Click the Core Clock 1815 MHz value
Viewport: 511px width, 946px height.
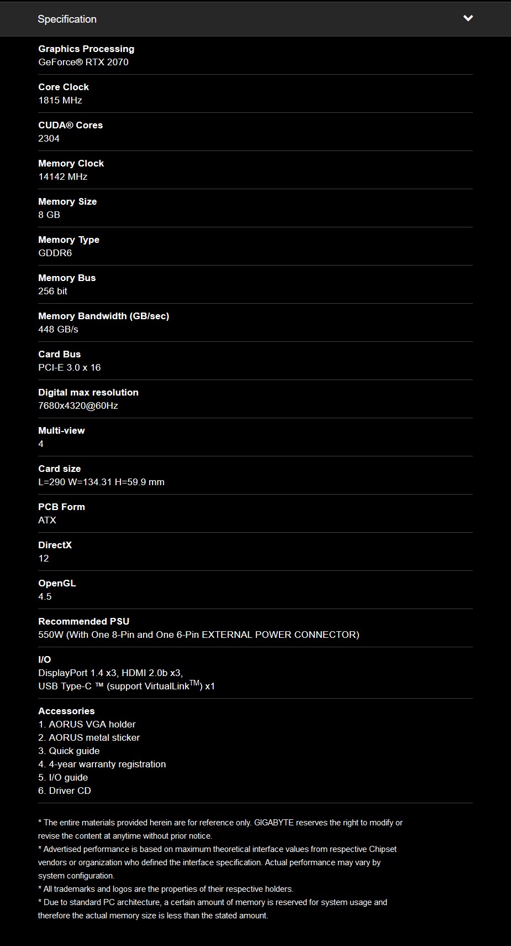coord(60,100)
